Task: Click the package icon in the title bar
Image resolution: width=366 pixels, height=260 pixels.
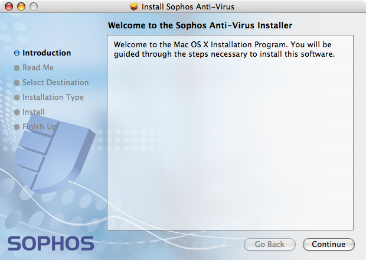Action: point(134,6)
